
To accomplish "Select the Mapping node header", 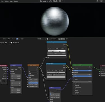I will (16, 65).
